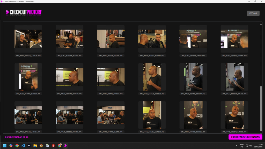Image resolution: width=265 pixels, height=149 pixels.
Task: Launch Visual Studio Code from taskbar
Action: pyautogui.click(x=23, y=146)
